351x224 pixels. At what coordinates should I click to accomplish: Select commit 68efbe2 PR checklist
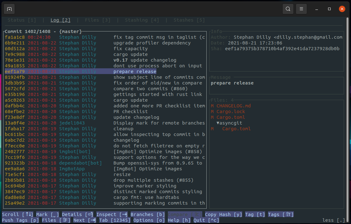[105, 112]
